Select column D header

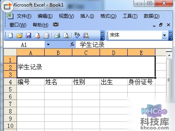(114, 53)
